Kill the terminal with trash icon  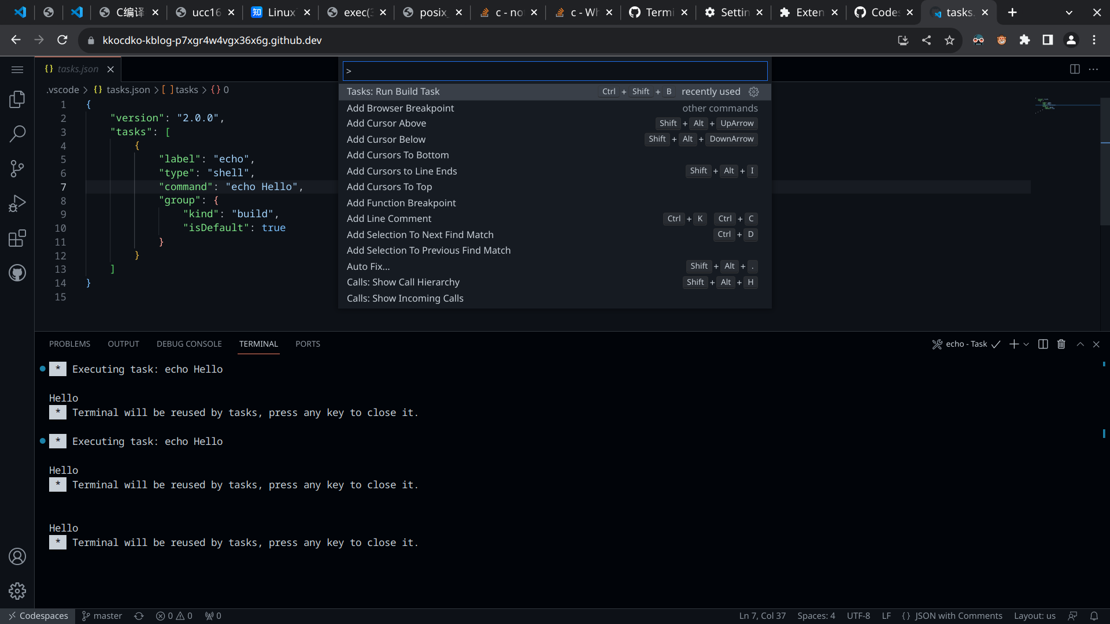pyautogui.click(x=1061, y=344)
